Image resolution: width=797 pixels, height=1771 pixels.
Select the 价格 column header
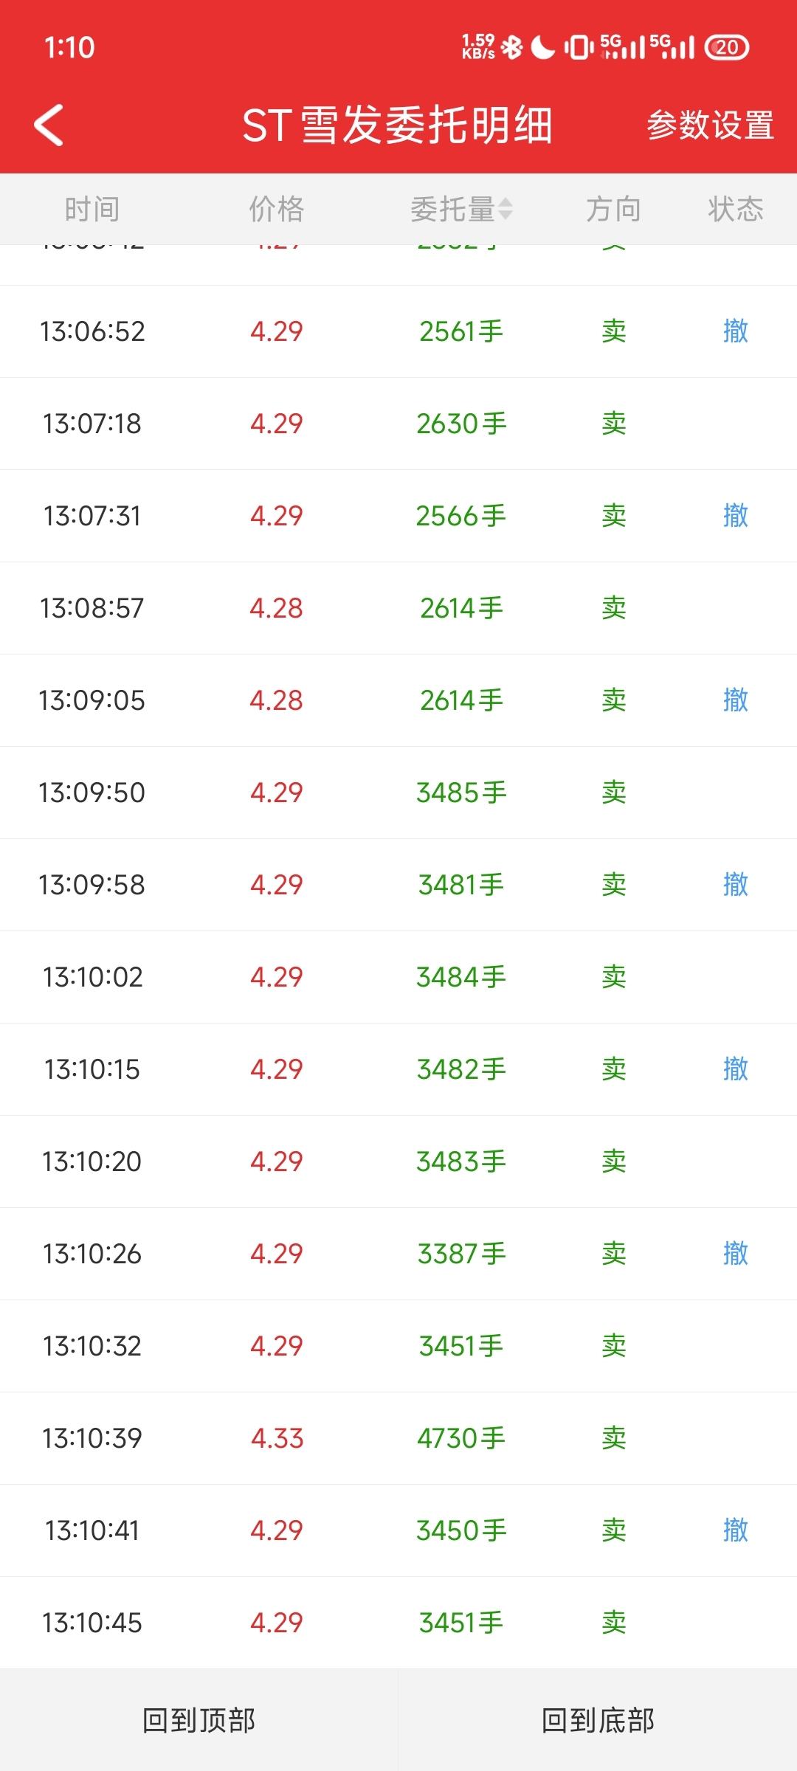pos(277,209)
